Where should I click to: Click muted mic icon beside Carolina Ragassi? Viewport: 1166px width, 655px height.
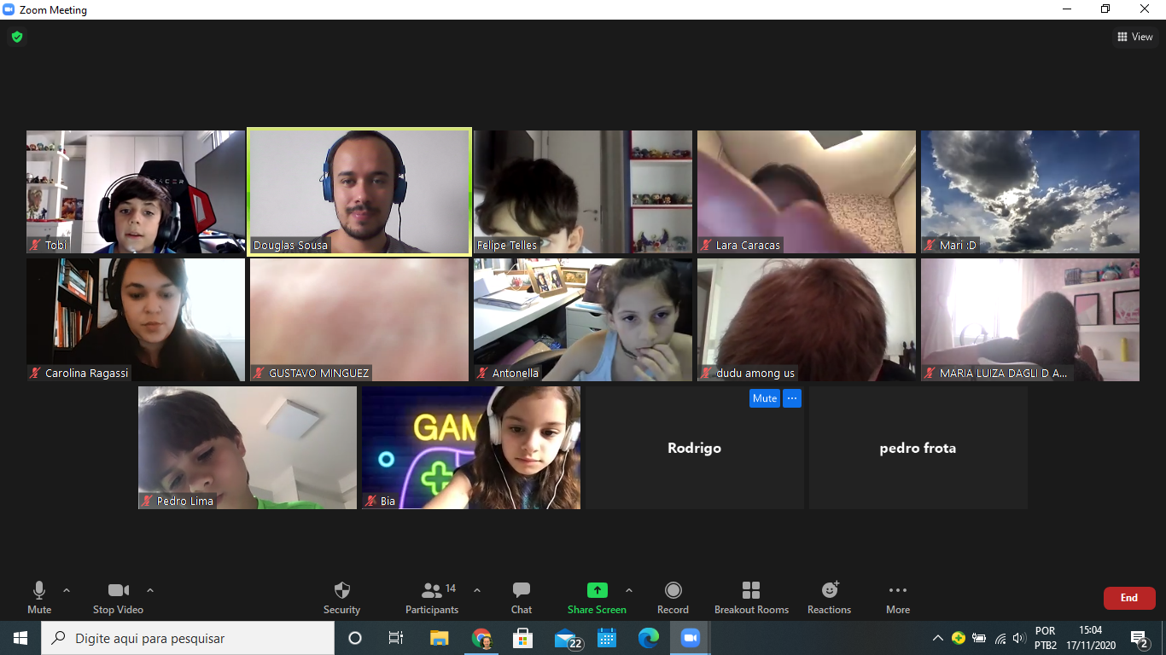(x=36, y=373)
